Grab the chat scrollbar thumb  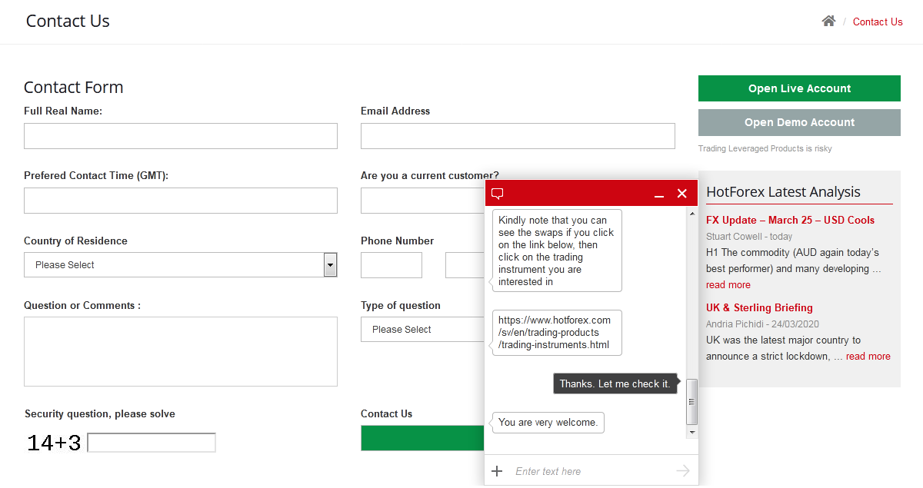[691, 401]
